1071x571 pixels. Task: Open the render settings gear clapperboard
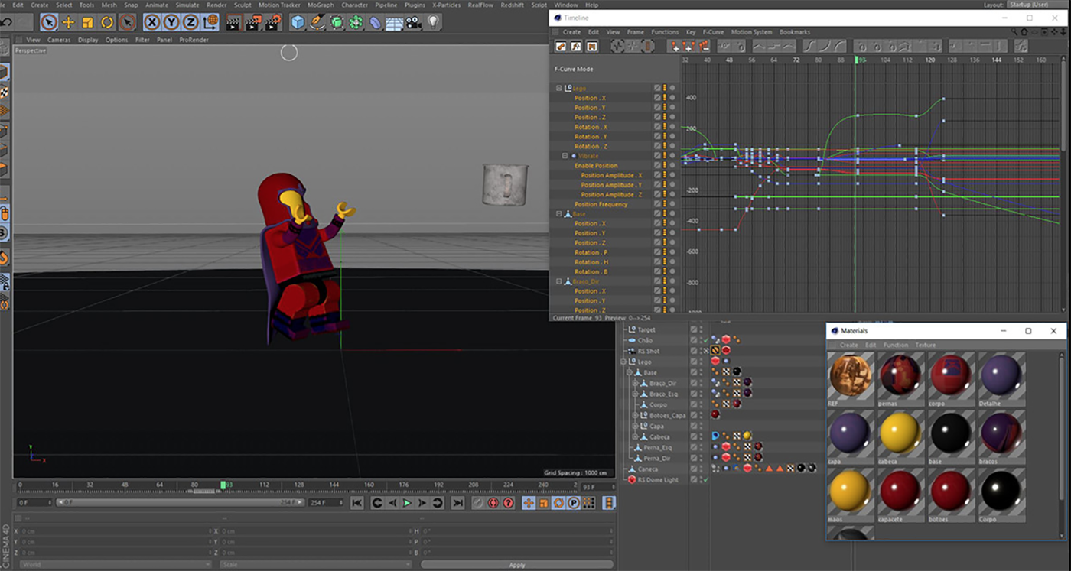272,22
